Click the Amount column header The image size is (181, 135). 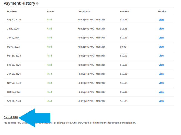[125, 12]
